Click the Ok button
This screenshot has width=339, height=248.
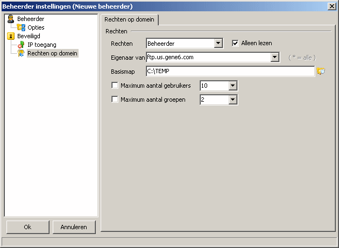[x=27, y=227]
